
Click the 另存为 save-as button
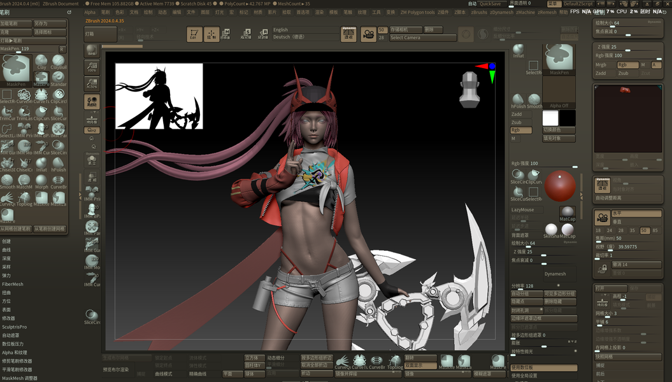(x=50, y=24)
